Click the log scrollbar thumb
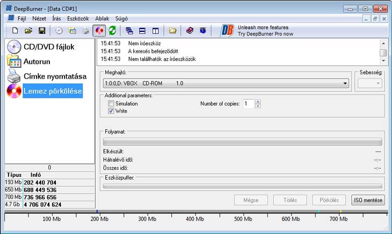Screen dimensions: 392x234 tap(383, 53)
